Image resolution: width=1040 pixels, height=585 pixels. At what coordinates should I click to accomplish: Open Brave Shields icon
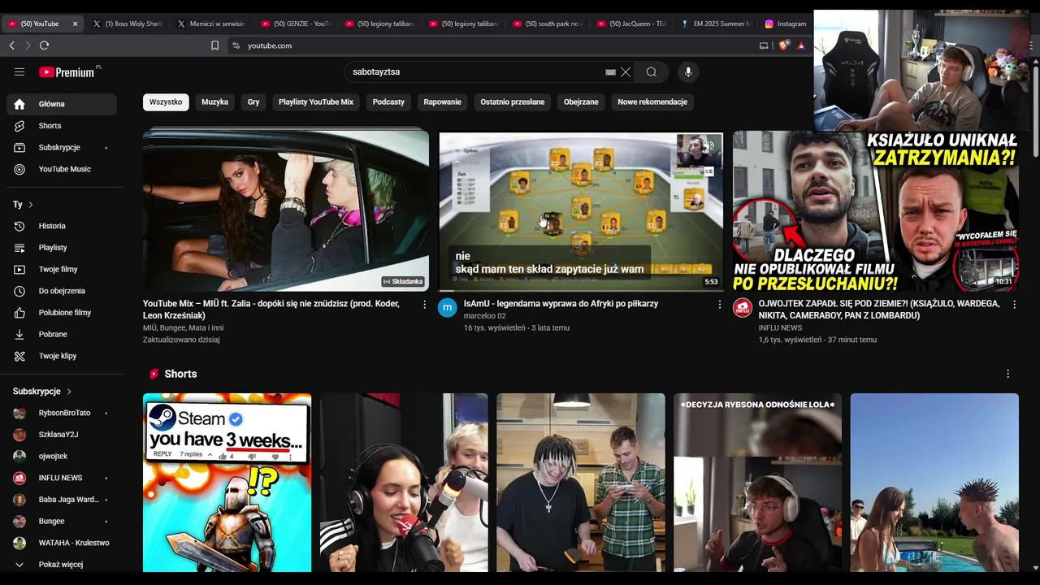[x=783, y=45]
